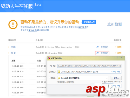
Task: Click the 下载到 path combo box
Action: click(83, 78)
